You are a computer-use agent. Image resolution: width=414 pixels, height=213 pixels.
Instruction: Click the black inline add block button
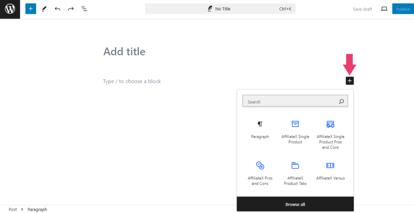pos(350,81)
